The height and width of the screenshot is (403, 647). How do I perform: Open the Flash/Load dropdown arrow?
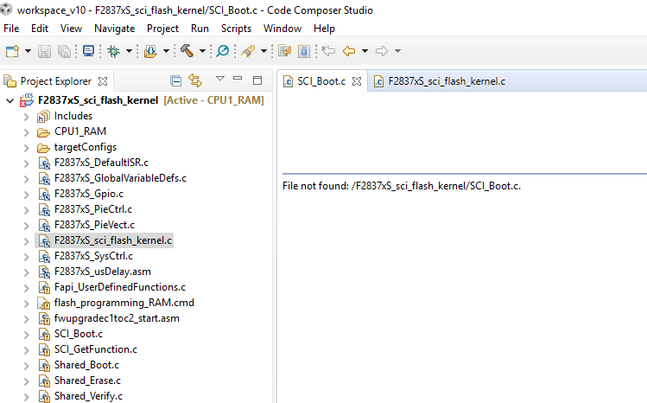pyautogui.click(x=166, y=51)
